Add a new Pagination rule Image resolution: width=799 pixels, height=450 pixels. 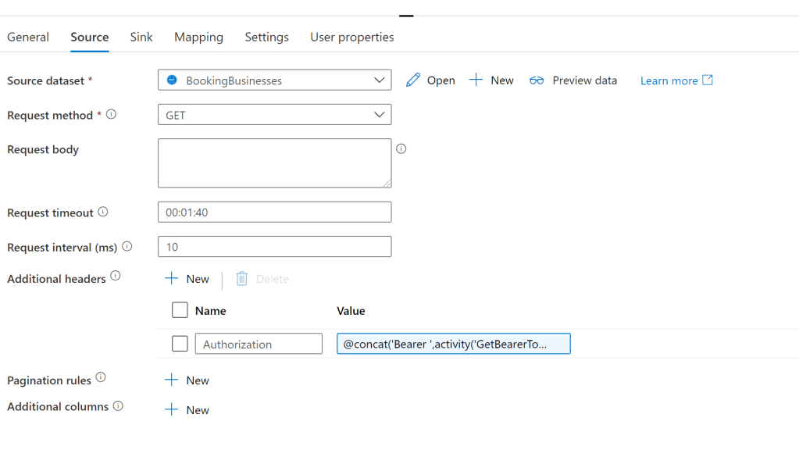[187, 380]
